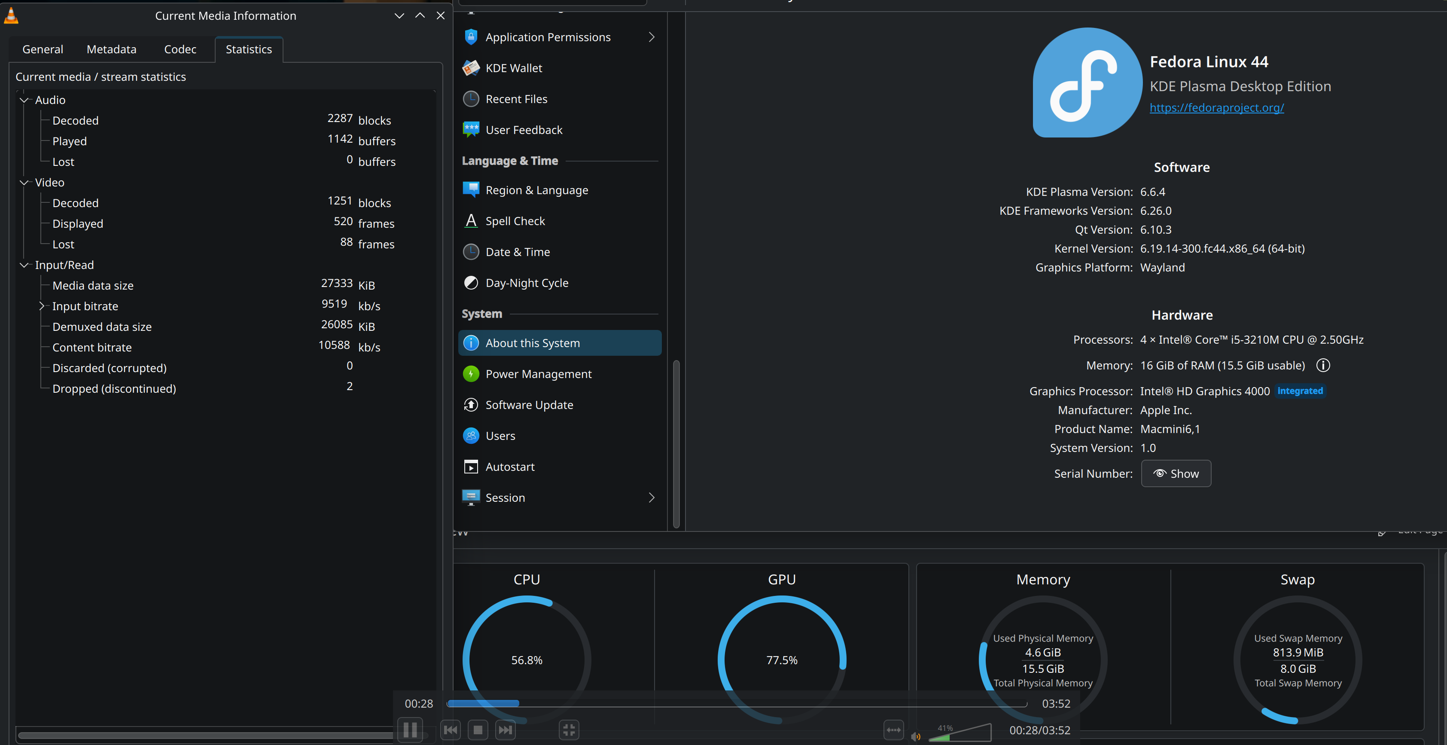Open the CPU usage gauge
This screenshot has width=1447, height=745.
(x=527, y=660)
